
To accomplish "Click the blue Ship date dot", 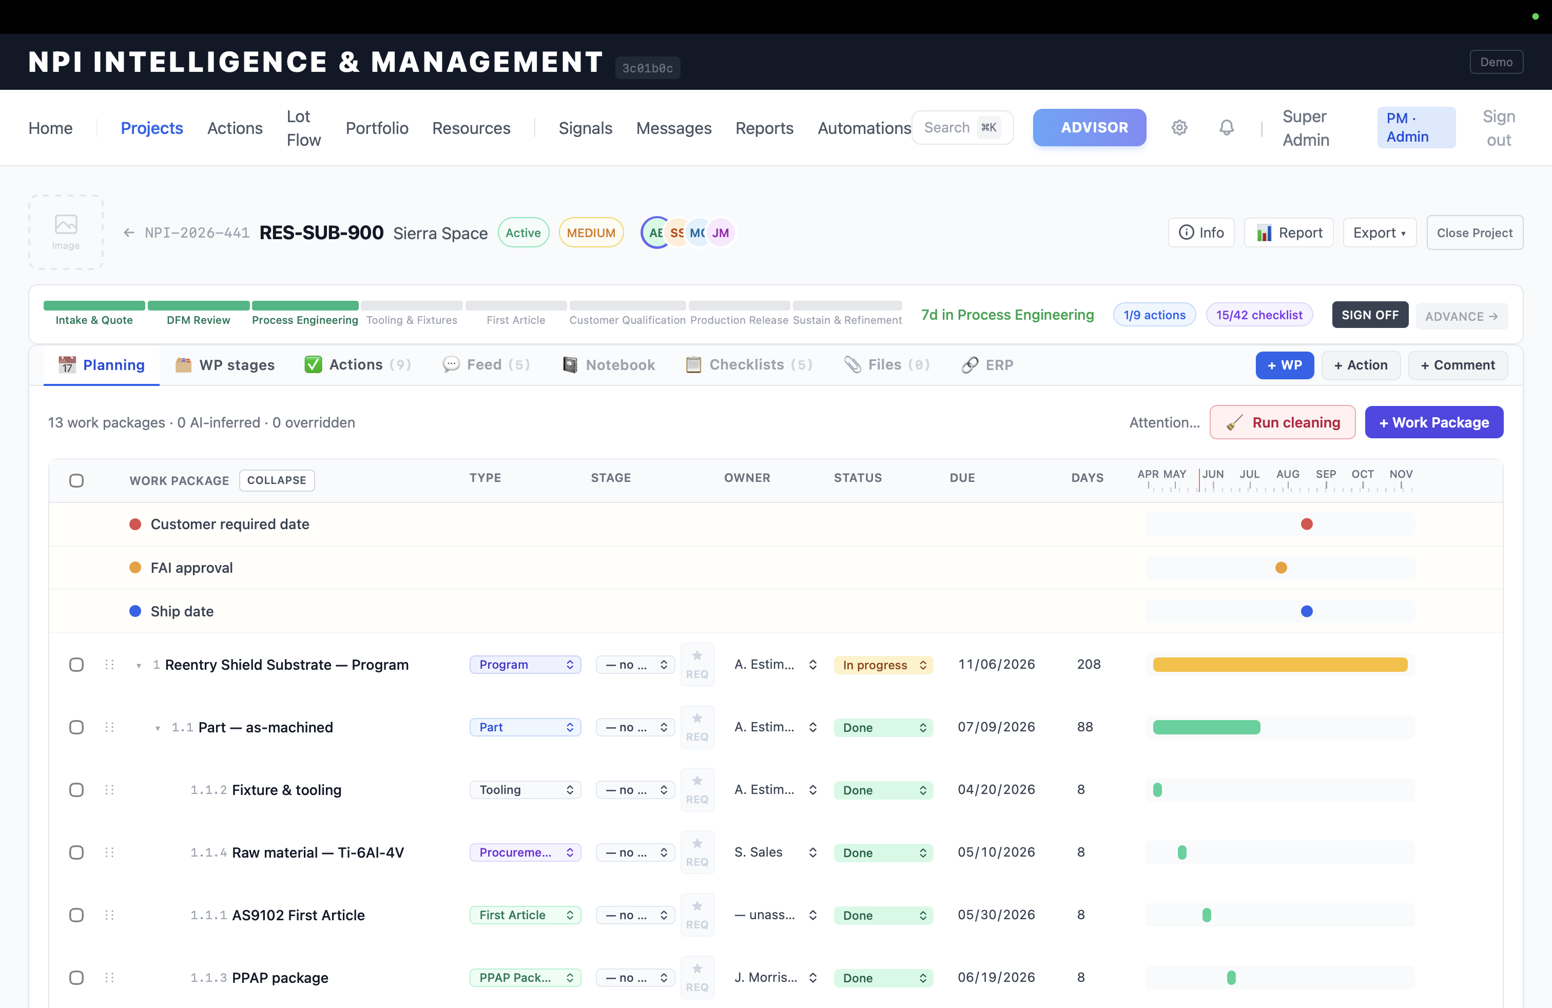I will (x=1307, y=611).
